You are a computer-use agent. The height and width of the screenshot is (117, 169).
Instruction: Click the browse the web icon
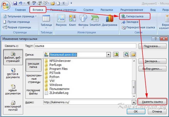(x=126, y=55)
